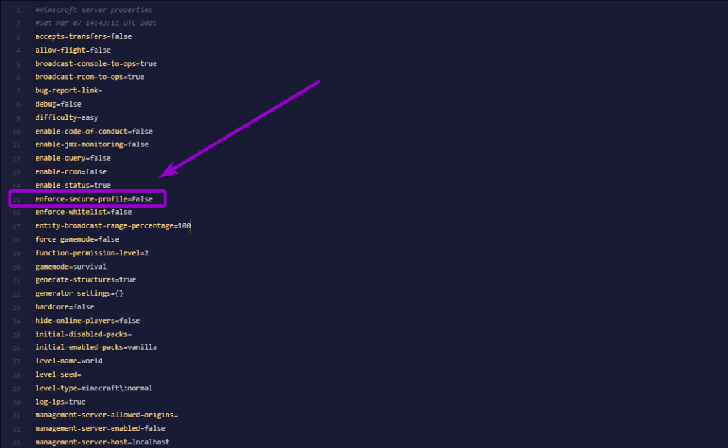The image size is (728, 448).
Task: Click the enable-rcon=false entry
Action: tap(70, 171)
